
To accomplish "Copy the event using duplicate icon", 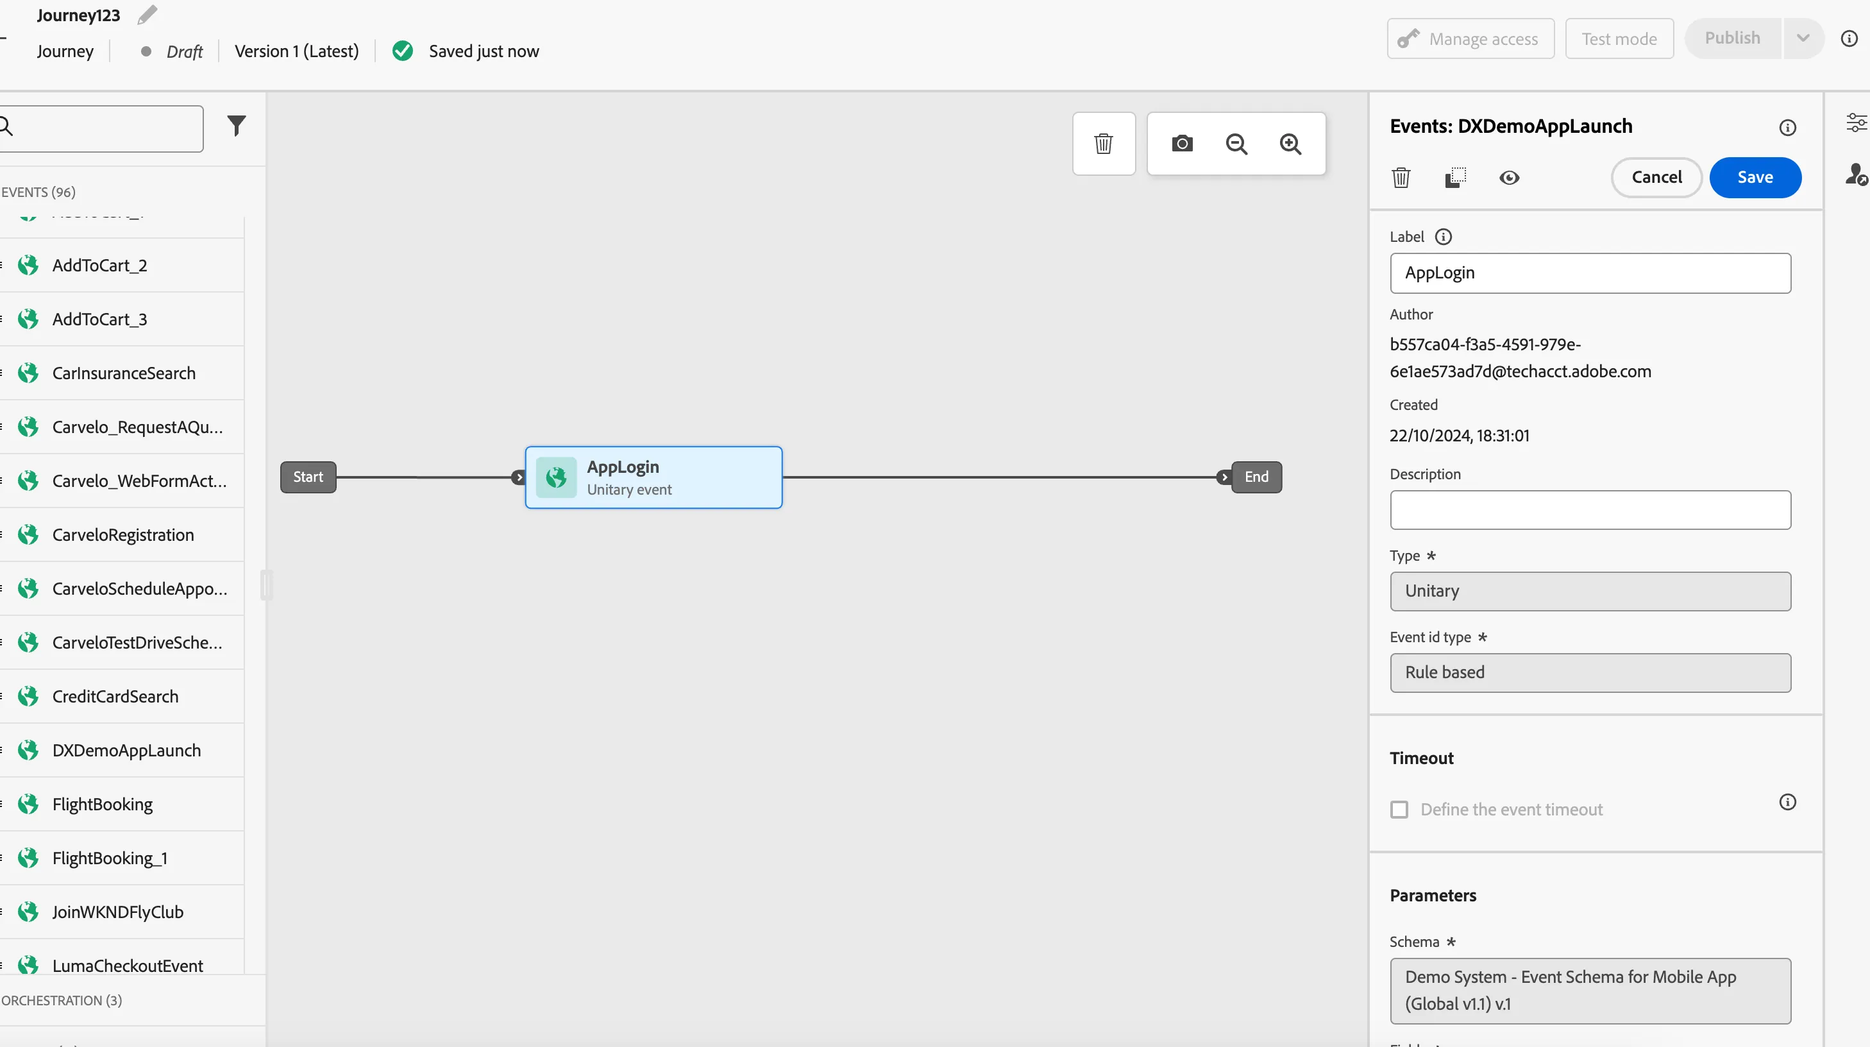I will [1455, 177].
